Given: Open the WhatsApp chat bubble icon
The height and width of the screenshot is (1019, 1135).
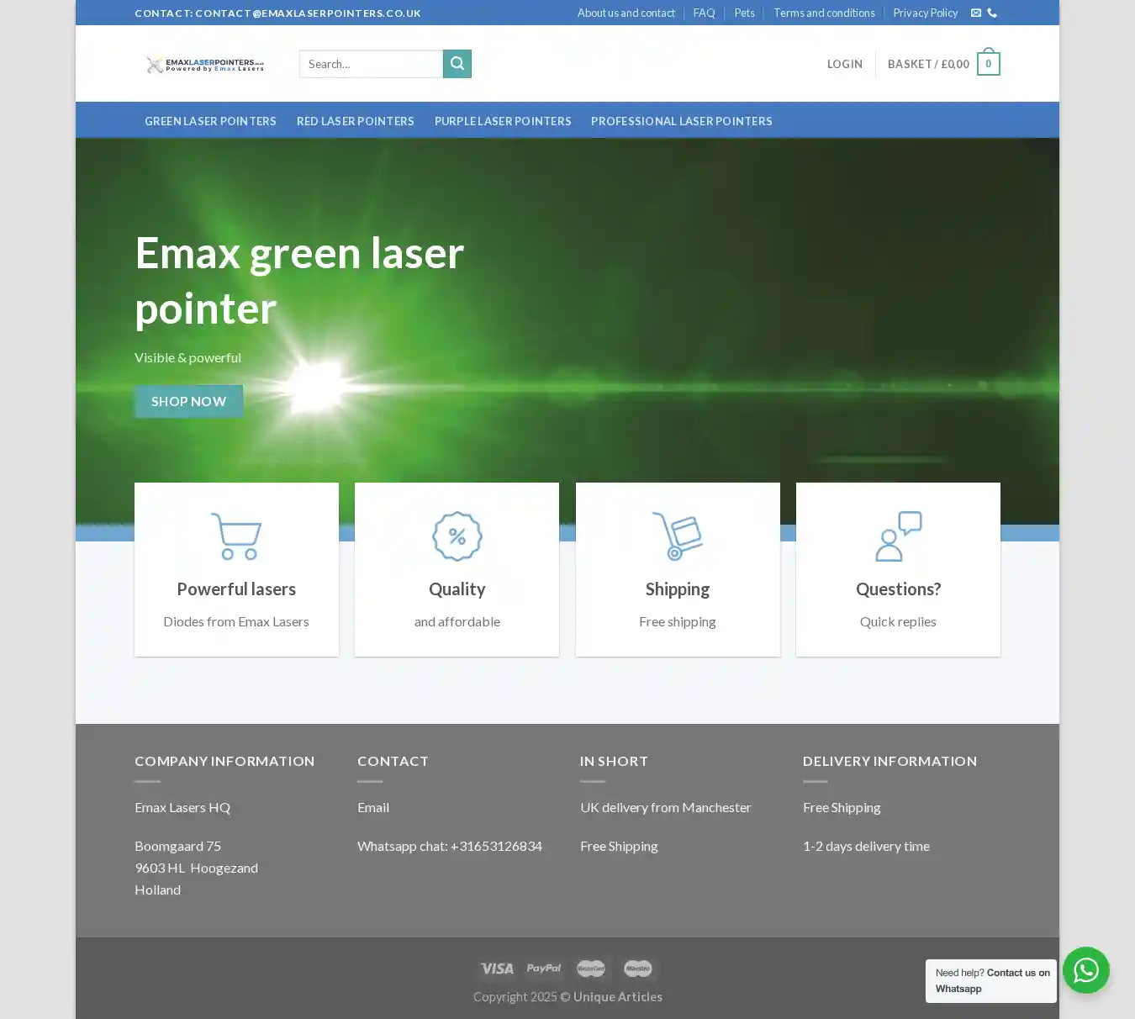Looking at the screenshot, I should tap(1085, 970).
